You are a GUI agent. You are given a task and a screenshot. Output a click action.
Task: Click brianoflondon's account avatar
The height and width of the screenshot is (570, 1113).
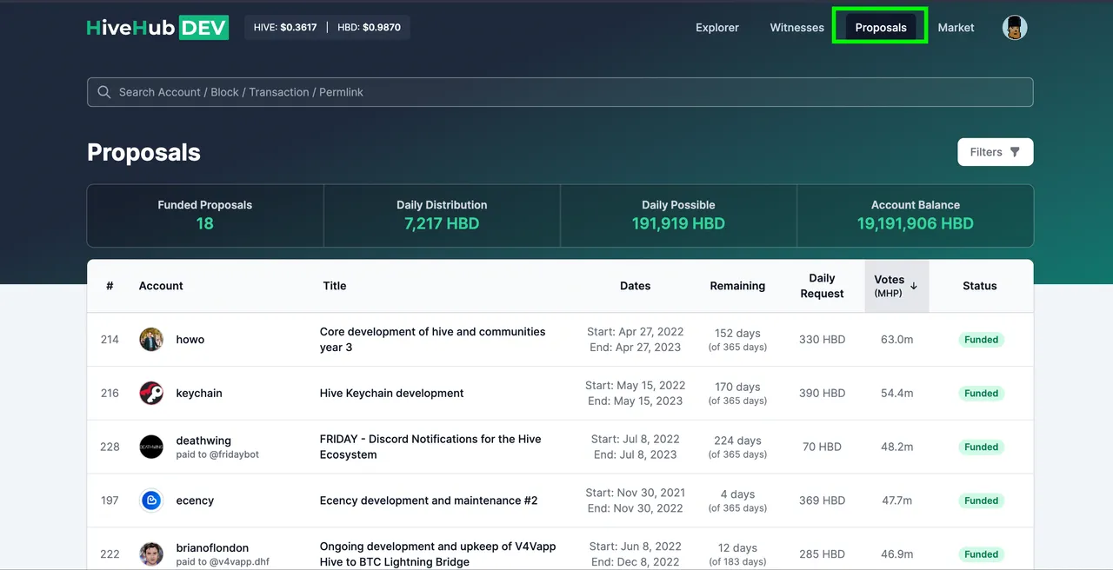(151, 554)
